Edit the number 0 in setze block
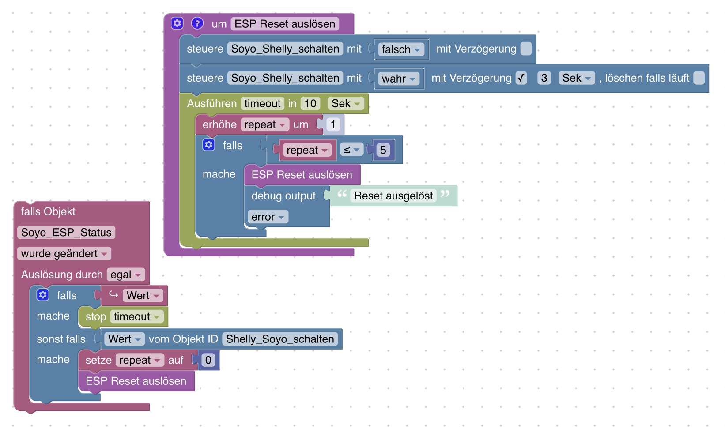 (x=208, y=361)
